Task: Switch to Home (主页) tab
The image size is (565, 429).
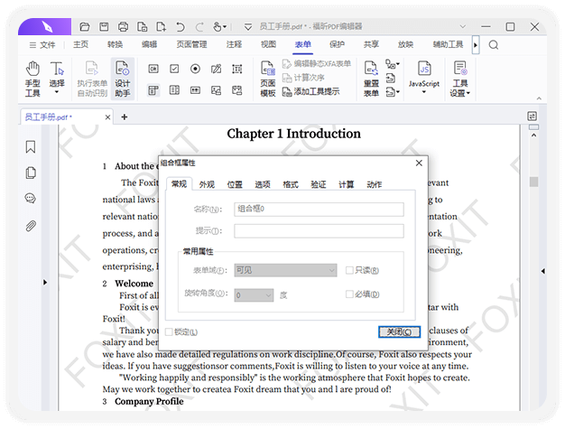Action: (x=80, y=44)
